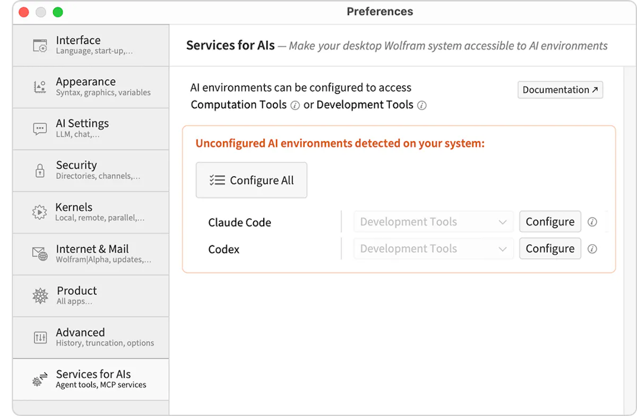Go to the Security preferences tab

tap(91, 171)
